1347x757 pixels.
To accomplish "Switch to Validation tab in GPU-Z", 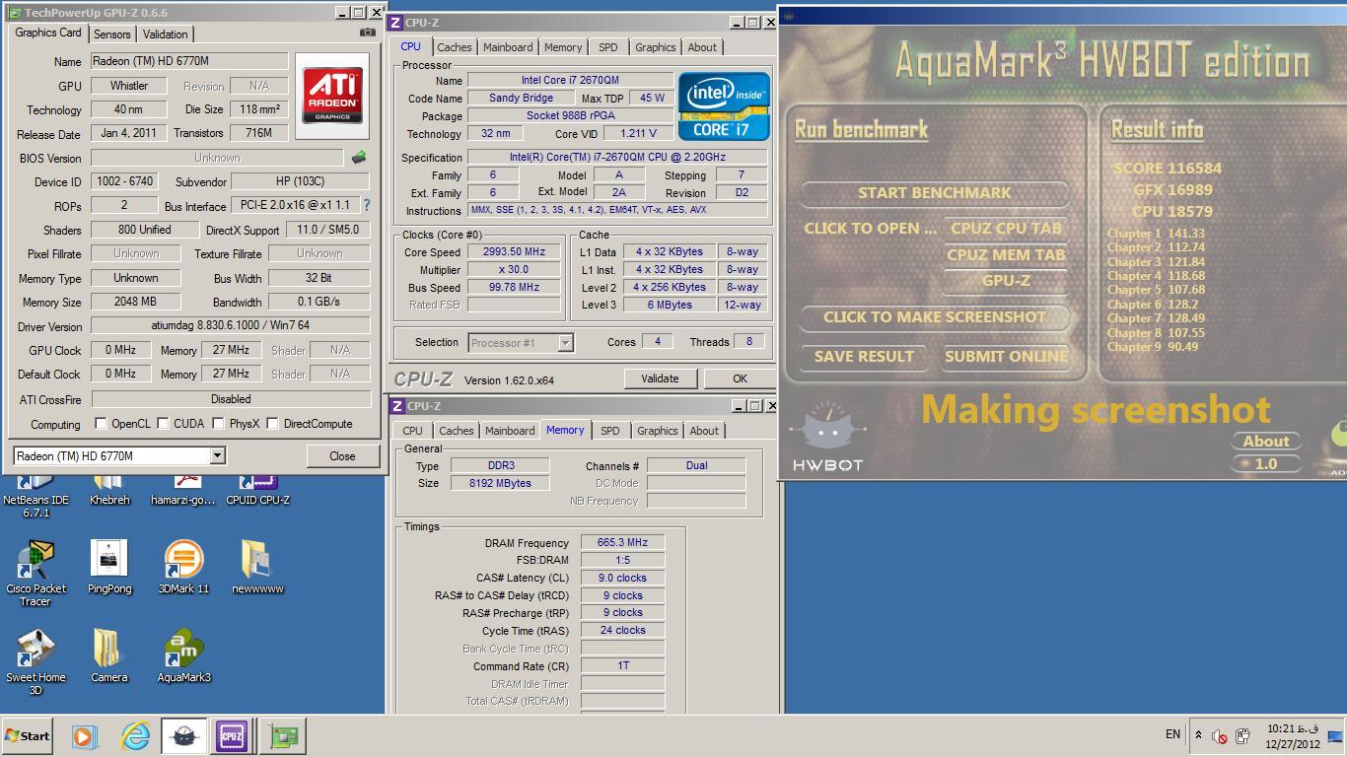I will pos(165,34).
